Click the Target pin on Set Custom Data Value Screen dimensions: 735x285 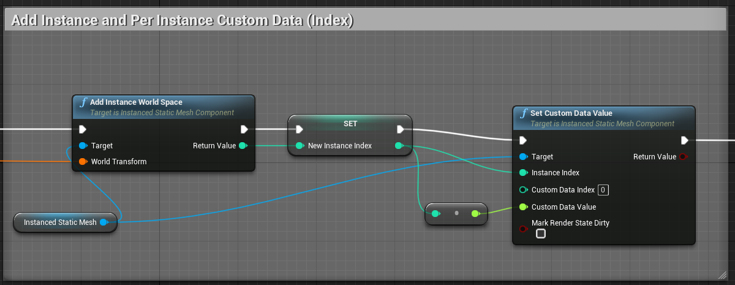pos(524,157)
